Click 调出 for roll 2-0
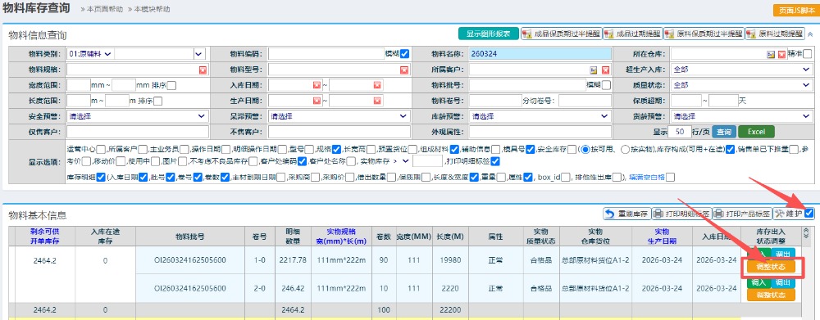 point(783,282)
